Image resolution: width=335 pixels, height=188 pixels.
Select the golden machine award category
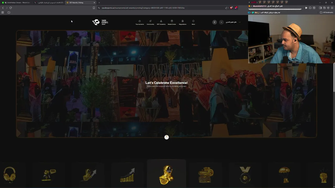pyautogui.click(x=206, y=175)
